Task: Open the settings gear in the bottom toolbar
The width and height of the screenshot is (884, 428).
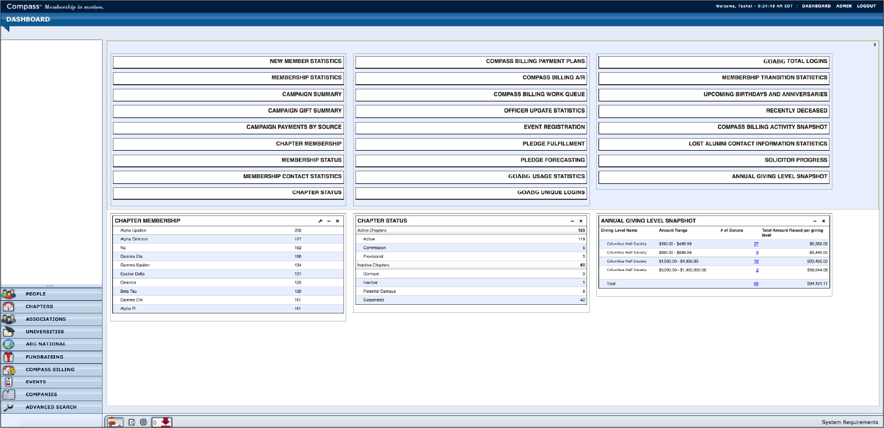Action: (x=143, y=422)
